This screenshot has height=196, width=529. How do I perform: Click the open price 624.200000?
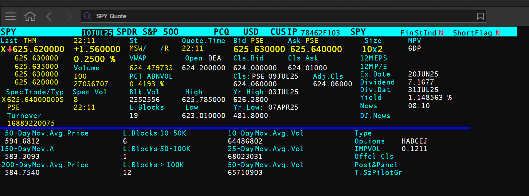[204, 68]
